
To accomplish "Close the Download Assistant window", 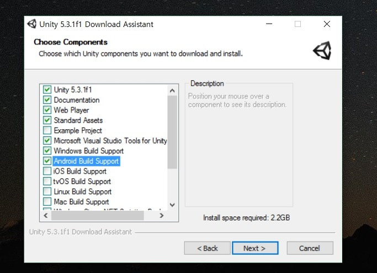I will tap(327, 24).
